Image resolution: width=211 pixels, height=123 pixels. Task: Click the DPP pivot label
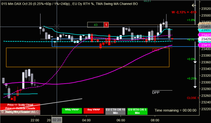156,93
